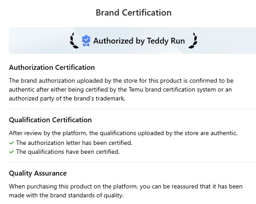Image resolution: width=256 pixels, height=204 pixels.
Task: Click the blue verified badge icon
Action: tap(86, 40)
